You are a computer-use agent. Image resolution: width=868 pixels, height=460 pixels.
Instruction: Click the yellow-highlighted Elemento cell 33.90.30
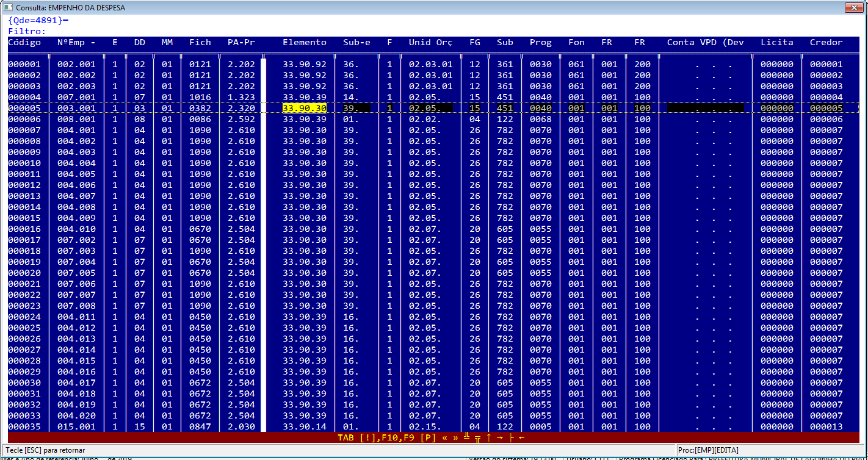click(x=305, y=109)
